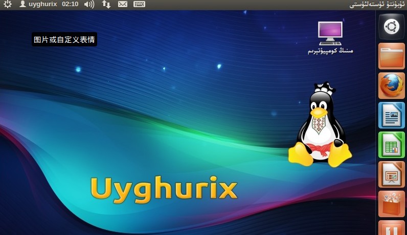Open Ubuntu Software Center shopping bag
Viewport: 407px width, 235px height.
(392, 204)
